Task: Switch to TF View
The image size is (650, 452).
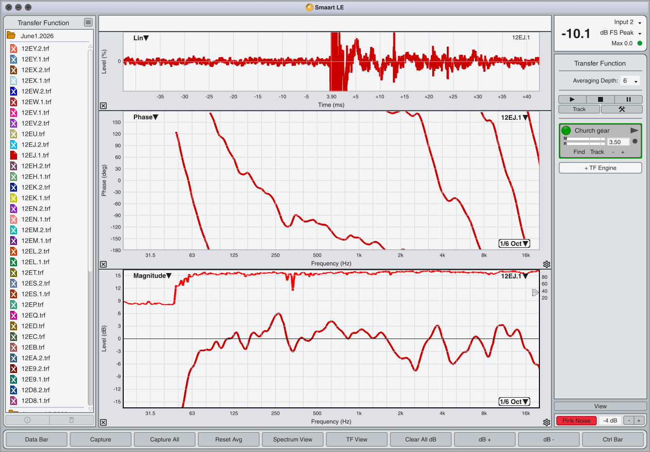Action: pyautogui.click(x=357, y=439)
